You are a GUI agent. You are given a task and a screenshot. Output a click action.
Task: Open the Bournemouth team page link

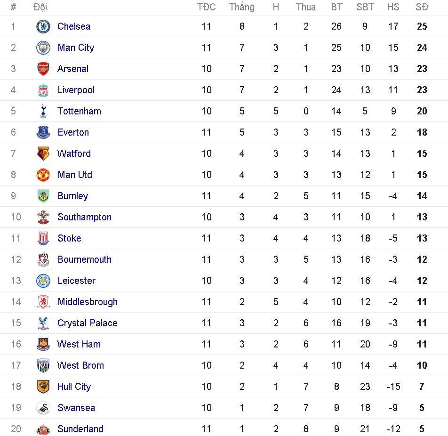[x=84, y=259]
